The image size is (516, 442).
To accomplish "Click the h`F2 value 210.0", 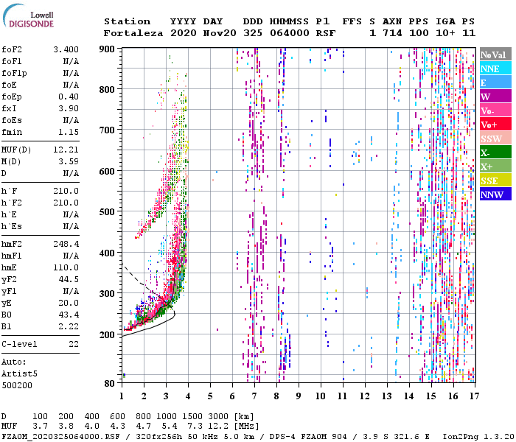I will [66, 203].
